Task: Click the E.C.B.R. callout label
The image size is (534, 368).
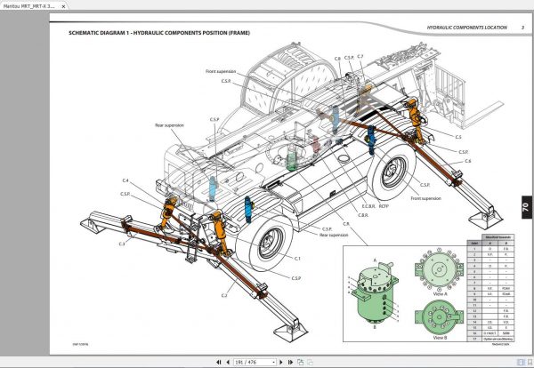Action: (x=368, y=206)
